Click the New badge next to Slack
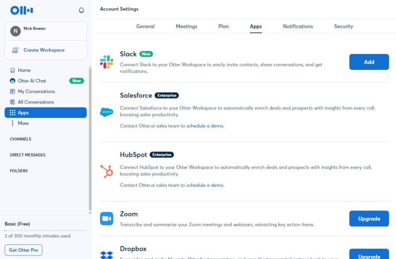 (146, 54)
